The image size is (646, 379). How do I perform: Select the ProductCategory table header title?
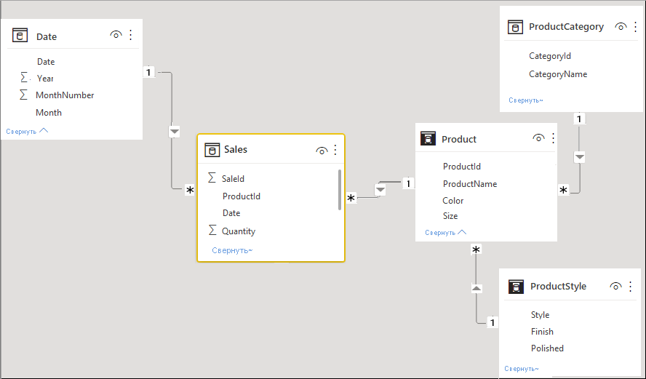click(566, 27)
